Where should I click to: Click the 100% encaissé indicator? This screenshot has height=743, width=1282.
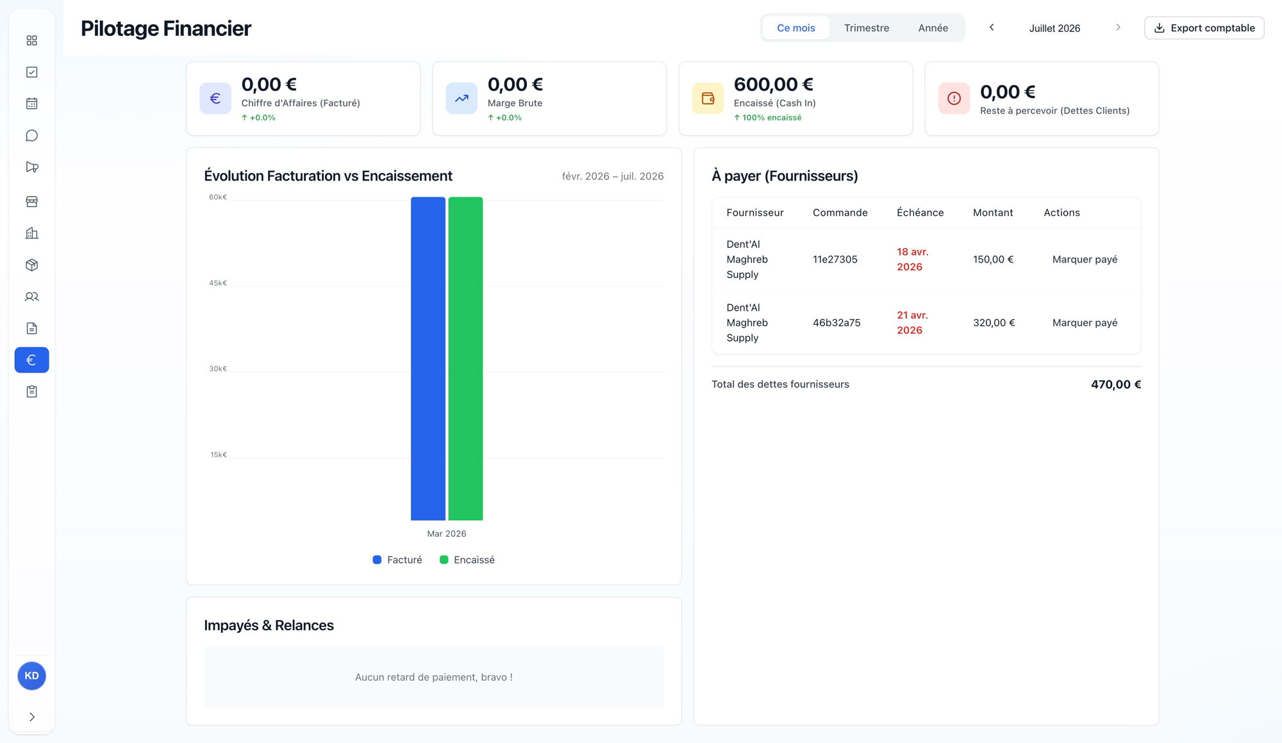[x=767, y=118]
